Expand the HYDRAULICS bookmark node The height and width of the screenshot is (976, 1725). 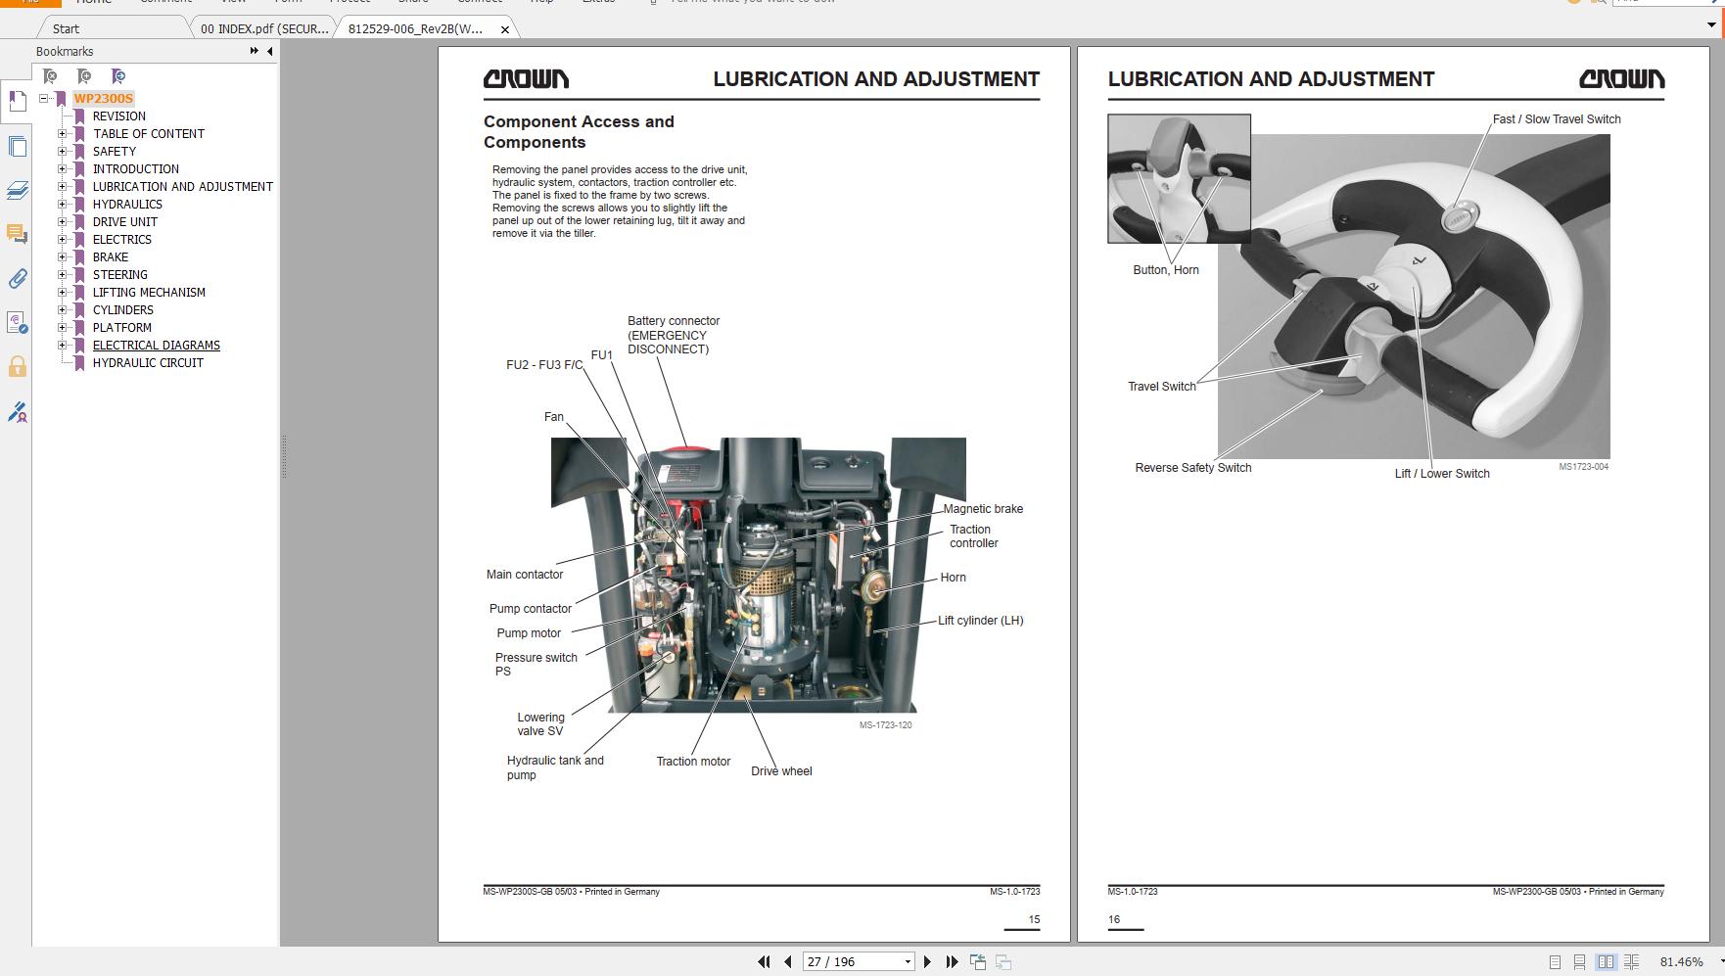[63, 204]
